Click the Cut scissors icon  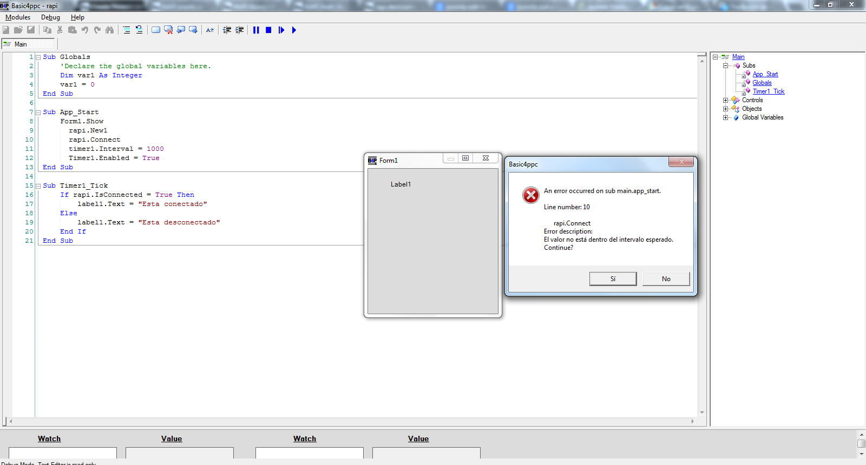pos(60,30)
